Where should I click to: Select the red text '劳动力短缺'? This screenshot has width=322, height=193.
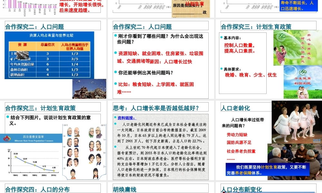tap(237, 135)
